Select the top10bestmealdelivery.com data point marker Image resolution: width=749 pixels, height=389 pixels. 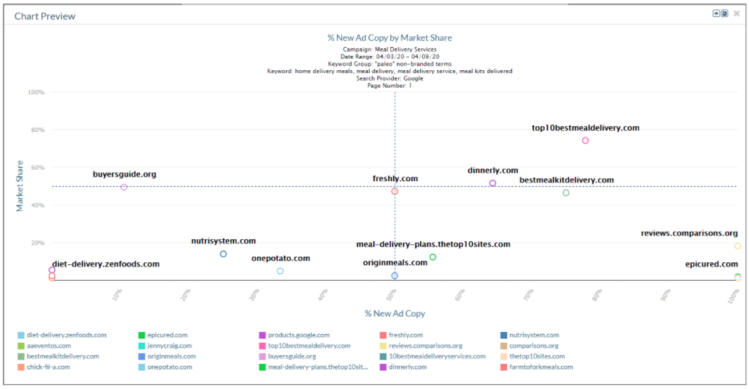tap(585, 140)
